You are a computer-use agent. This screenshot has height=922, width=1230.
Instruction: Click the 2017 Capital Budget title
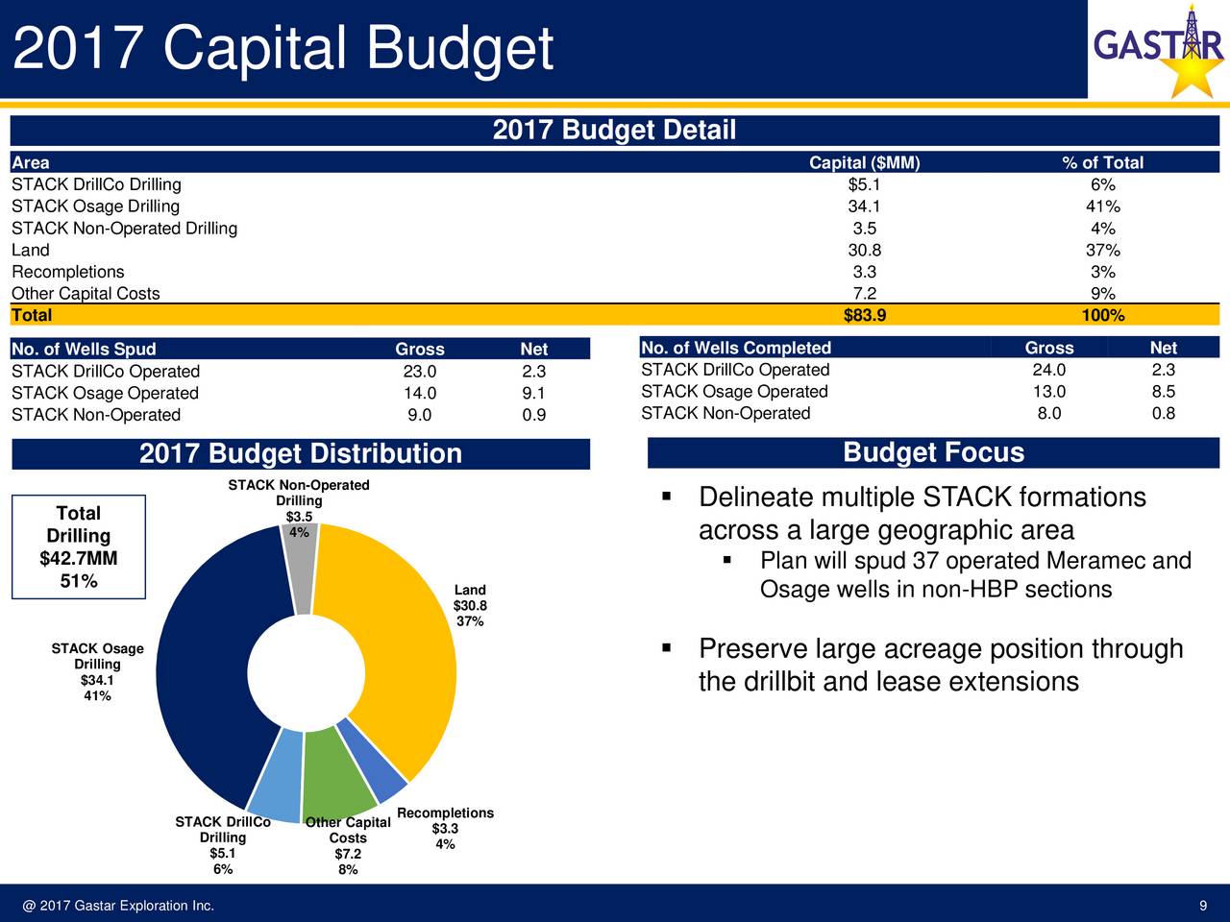tap(283, 48)
